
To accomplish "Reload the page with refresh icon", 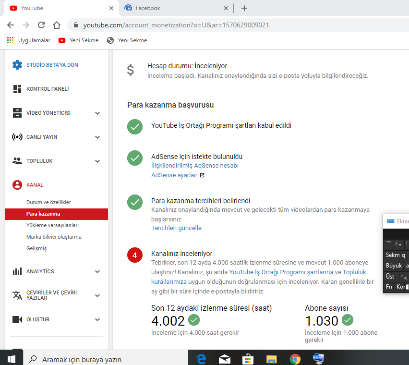I will (41, 25).
